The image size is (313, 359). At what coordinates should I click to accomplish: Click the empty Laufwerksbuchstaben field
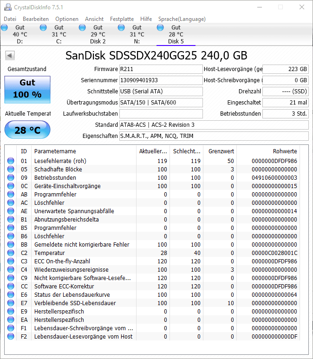coord(161,114)
